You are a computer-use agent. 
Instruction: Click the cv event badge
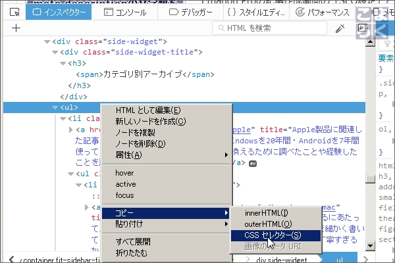click(253, 164)
